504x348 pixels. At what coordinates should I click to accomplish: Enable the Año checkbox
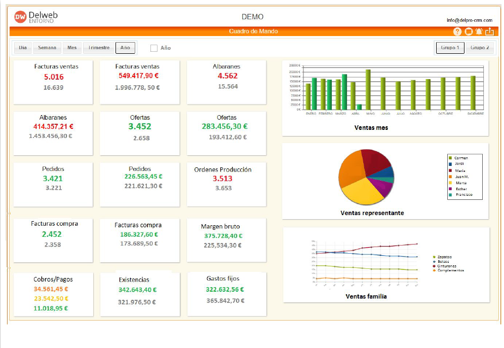click(x=154, y=48)
